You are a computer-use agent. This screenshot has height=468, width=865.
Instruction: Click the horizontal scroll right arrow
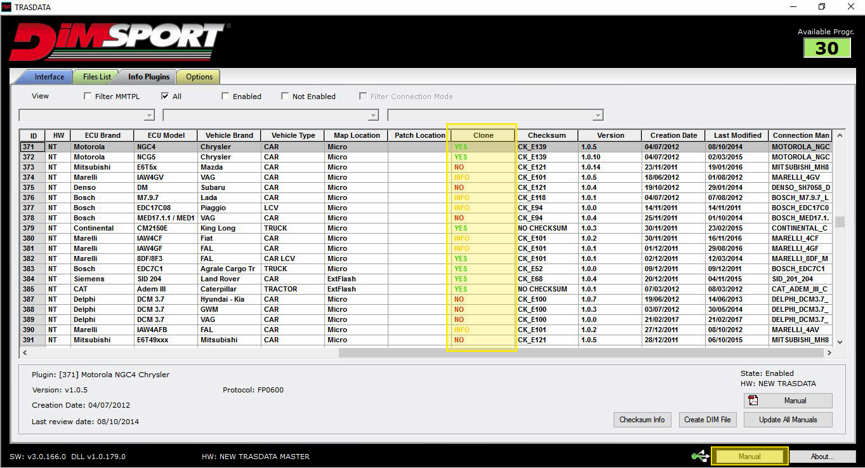pyautogui.click(x=829, y=352)
